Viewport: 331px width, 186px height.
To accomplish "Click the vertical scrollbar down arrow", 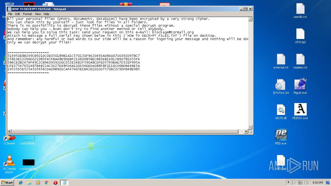I will point(250,127).
